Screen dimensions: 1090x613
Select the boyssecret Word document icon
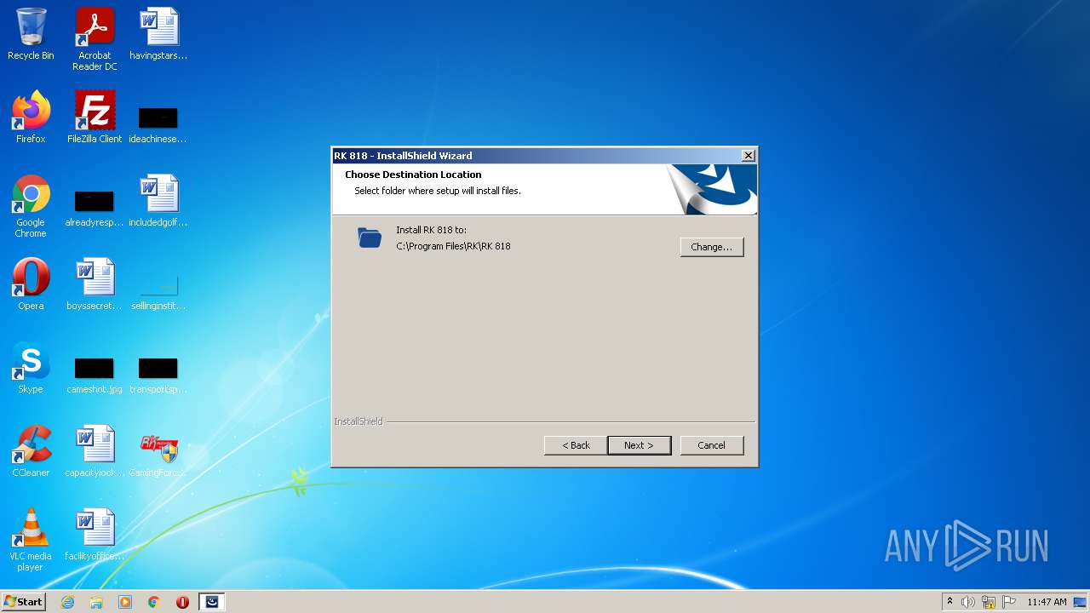pos(95,284)
